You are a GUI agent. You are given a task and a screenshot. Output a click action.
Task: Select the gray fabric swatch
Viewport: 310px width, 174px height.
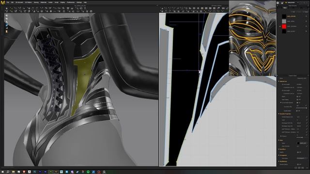point(284,21)
